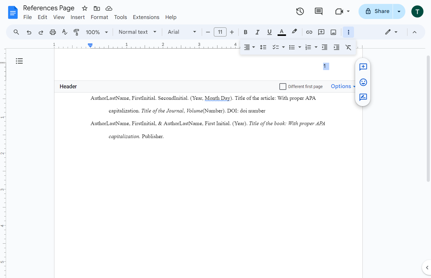Screen dimensions: 431x278
Task: Suggest edits from the side panel
Action: pyautogui.click(x=363, y=97)
